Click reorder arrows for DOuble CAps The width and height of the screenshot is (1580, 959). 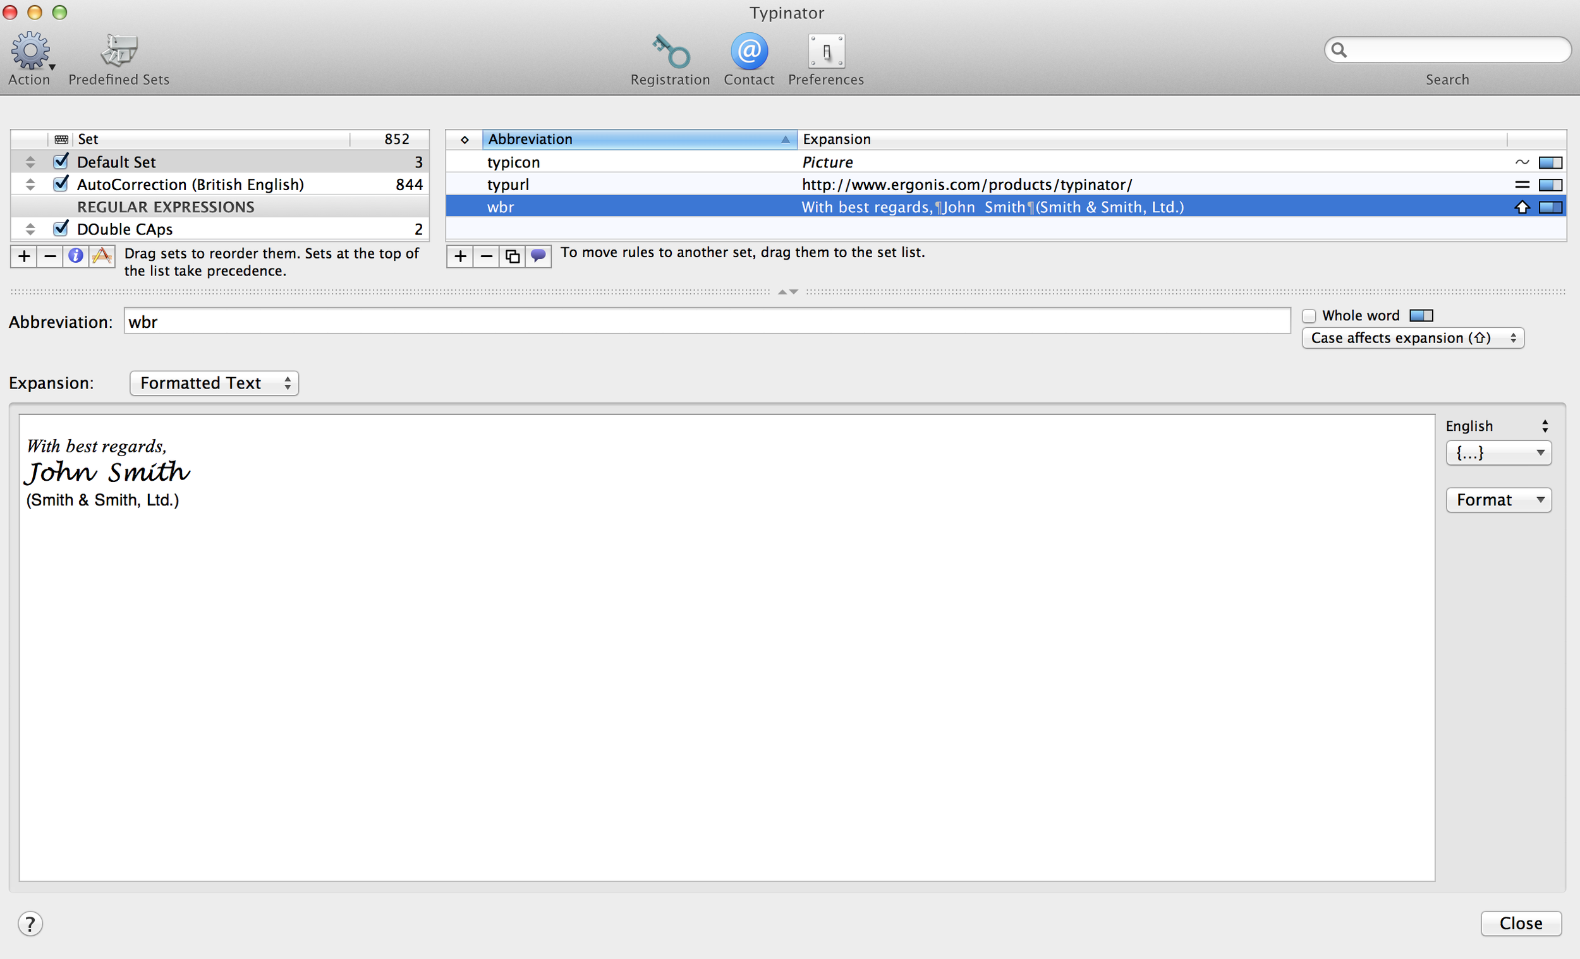[30, 229]
